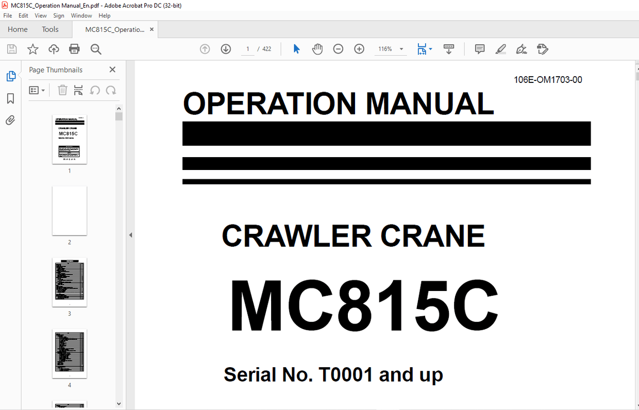Close the Page Thumbnails panel

click(x=112, y=70)
